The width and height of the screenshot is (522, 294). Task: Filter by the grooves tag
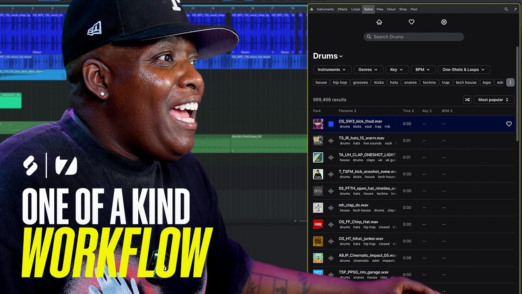pos(361,82)
